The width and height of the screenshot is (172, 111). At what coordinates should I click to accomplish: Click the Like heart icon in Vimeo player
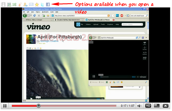[x=144, y=43]
